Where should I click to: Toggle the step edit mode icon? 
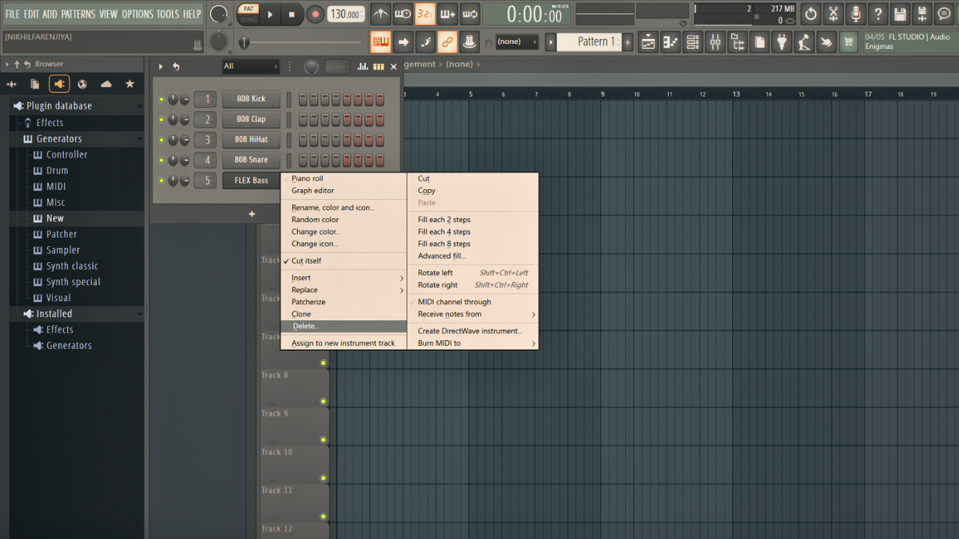[425, 42]
